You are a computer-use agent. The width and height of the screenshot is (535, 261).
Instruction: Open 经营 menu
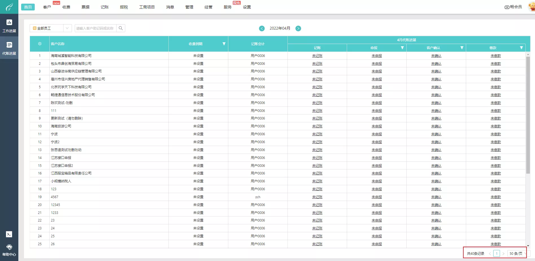point(209,7)
